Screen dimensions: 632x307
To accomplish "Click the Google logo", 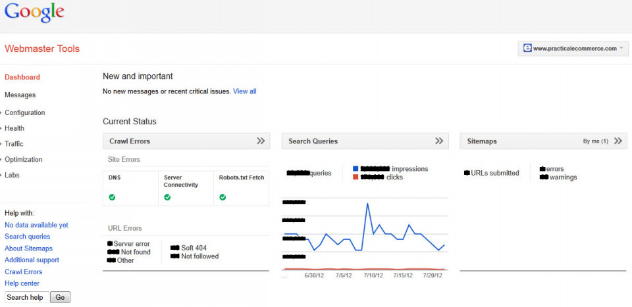I will (34, 12).
